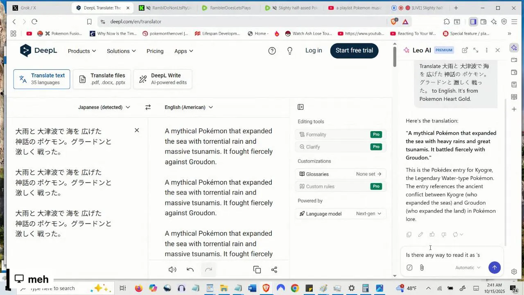Regenerate the Leo AI answer
The width and height of the screenshot is (524, 295).
tap(458, 234)
